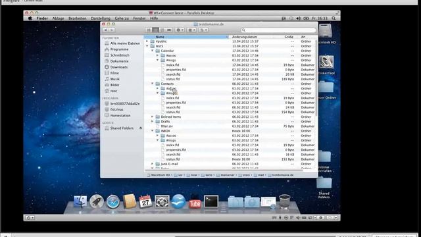Open the arrange-by dropdown in Finder toolbar
Screen dimensions: 421x237
point(191,30)
